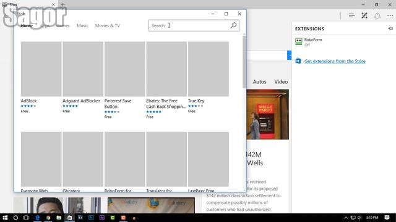Open Edge More actions ellipsis menu
This screenshot has width=396, height=222.
coord(390,15)
